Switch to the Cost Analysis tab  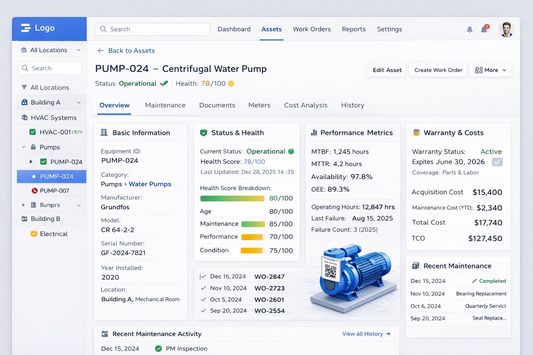[306, 105]
